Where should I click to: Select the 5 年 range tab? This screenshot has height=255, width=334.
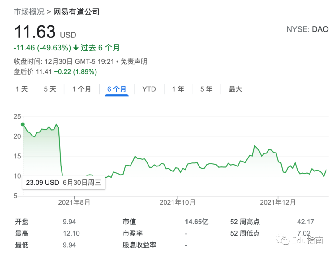pyautogui.click(x=206, y=89)
